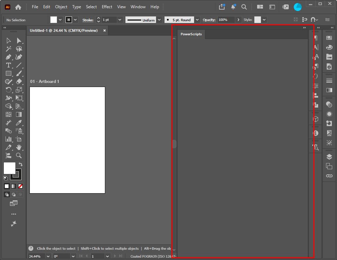Select the Width tool

(x=9, y=98)
